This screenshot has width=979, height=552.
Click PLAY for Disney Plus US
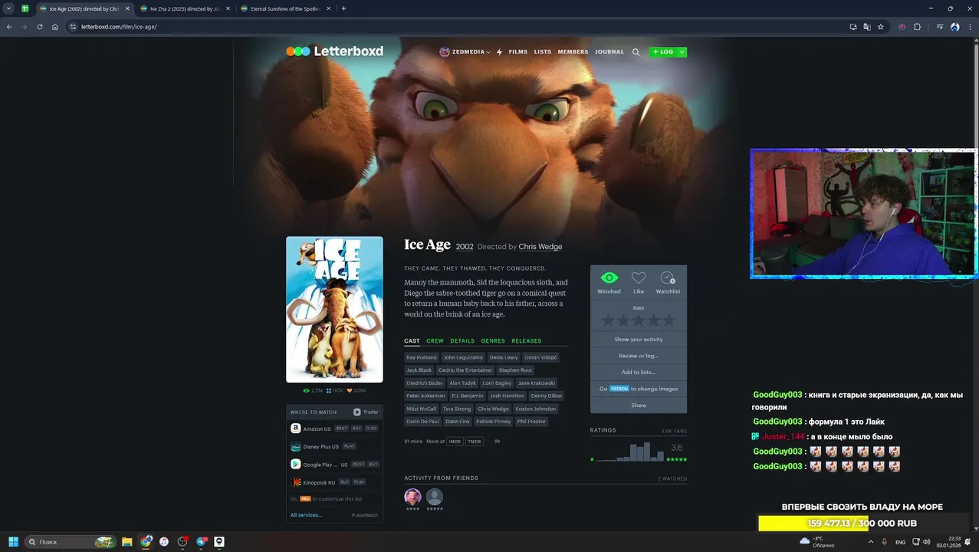(x=350, y=446)
